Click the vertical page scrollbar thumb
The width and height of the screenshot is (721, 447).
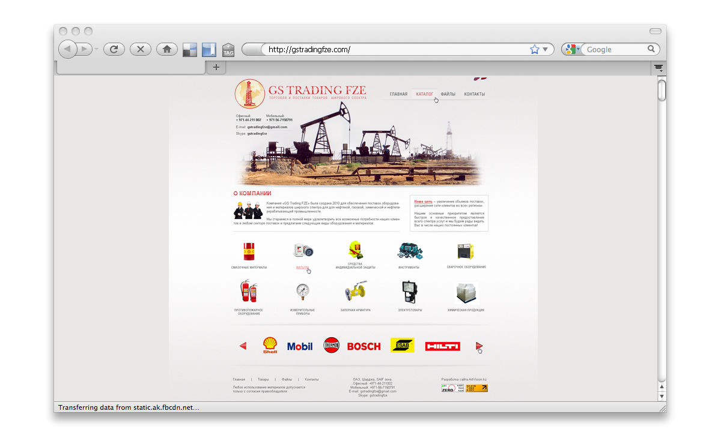[x=662, y=91]
